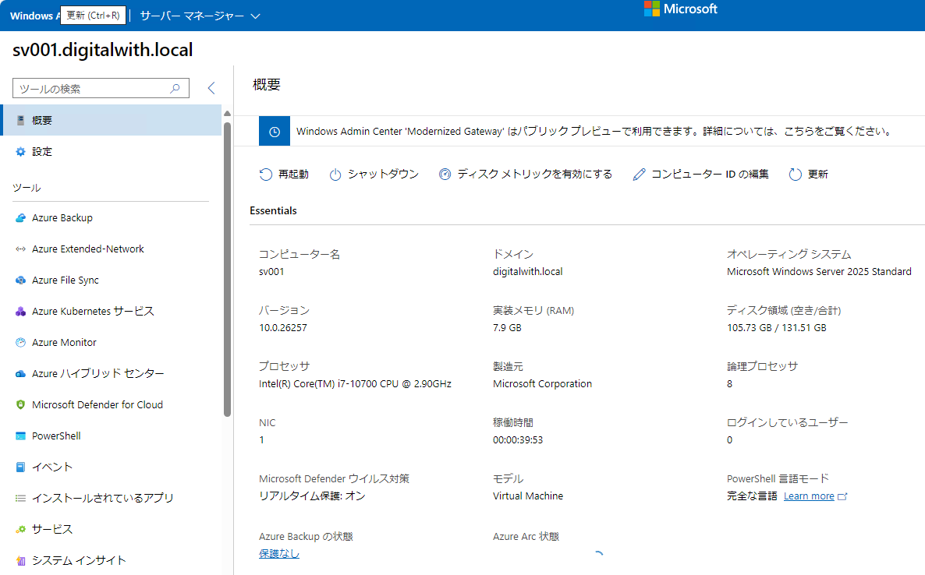This screenshot has width=925, height=575.
Task: Click the イベント icon
Action: coord(20,467)
